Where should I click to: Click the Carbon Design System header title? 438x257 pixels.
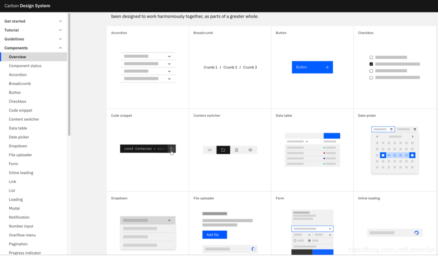(27, 6)
